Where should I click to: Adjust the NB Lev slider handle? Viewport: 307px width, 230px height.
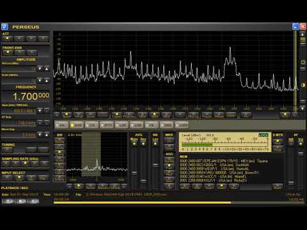click(155, 165)
